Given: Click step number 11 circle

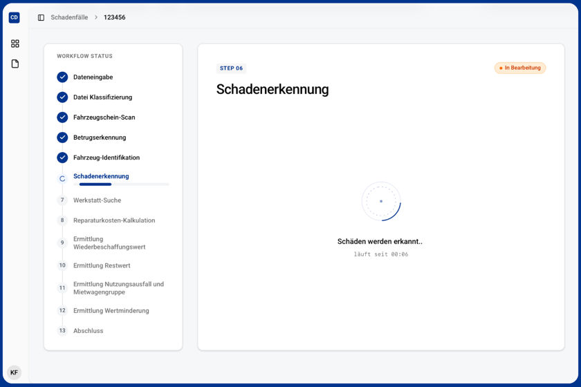Looking at the screenshot, I should (62, 287).
